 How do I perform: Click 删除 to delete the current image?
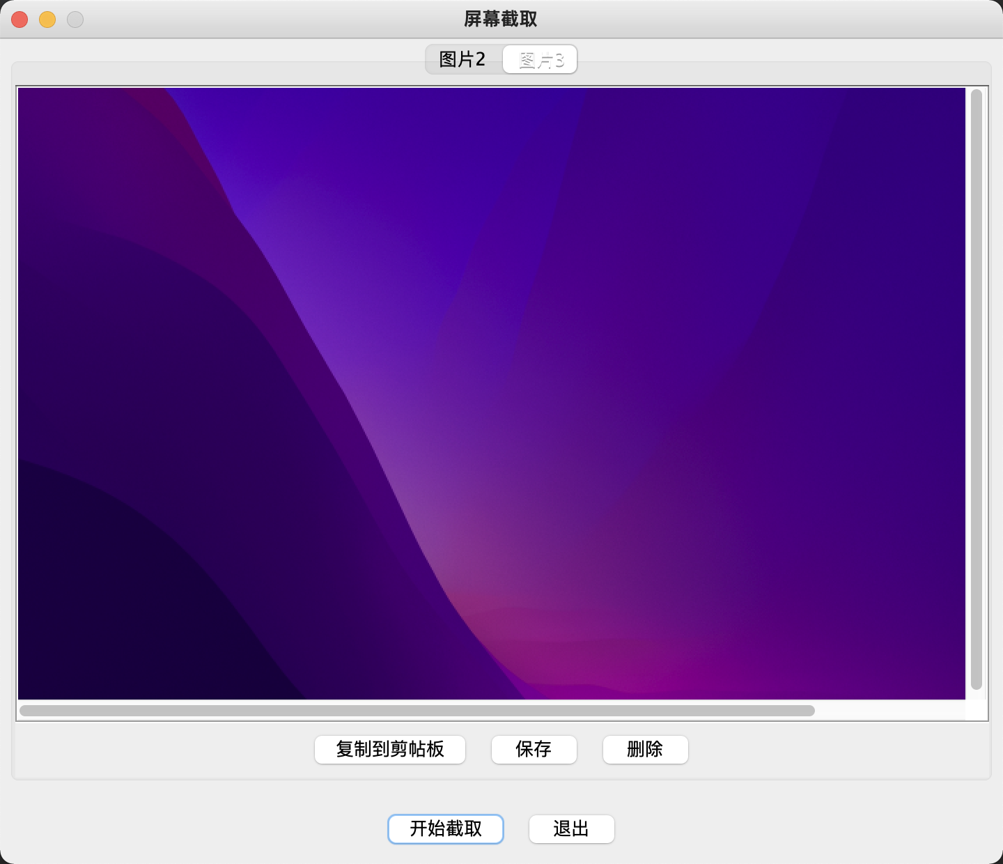coord(645,750)
